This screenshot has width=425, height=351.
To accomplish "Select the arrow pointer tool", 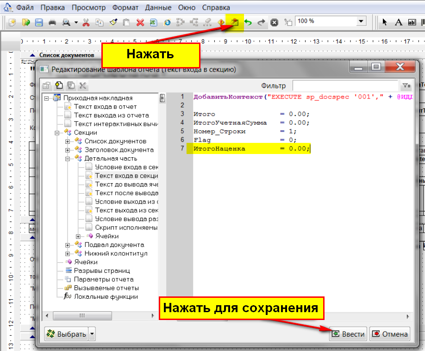I will 384,22.
